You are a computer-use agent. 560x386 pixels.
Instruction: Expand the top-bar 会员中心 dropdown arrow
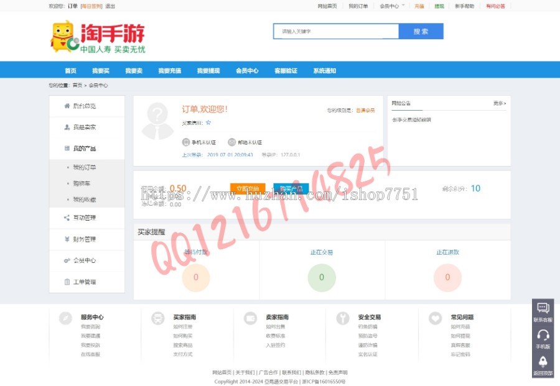tap(403, 6)
